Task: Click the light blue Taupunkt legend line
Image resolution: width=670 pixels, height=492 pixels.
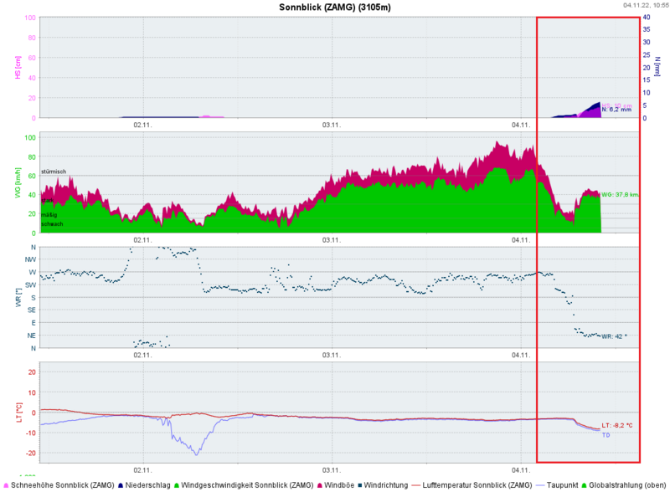Action: pyautogui.click(x=540, y=485)
